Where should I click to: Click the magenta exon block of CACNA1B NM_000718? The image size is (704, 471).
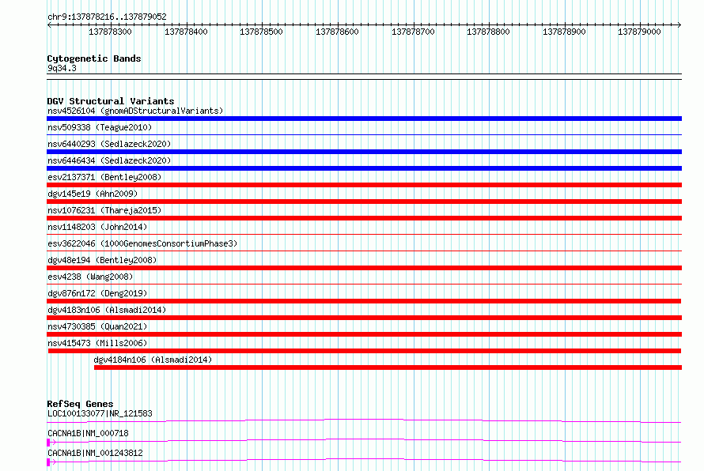(x=48, y=443)
